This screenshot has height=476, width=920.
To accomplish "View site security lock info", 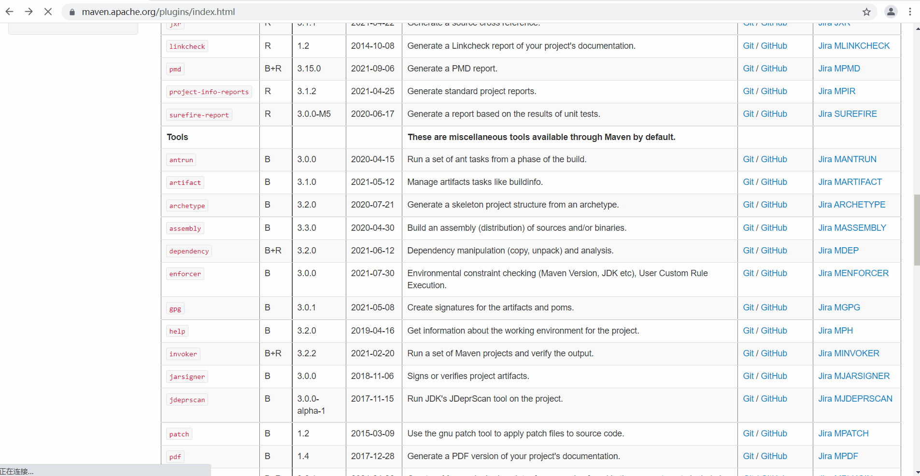I will [x=72, y=12].
